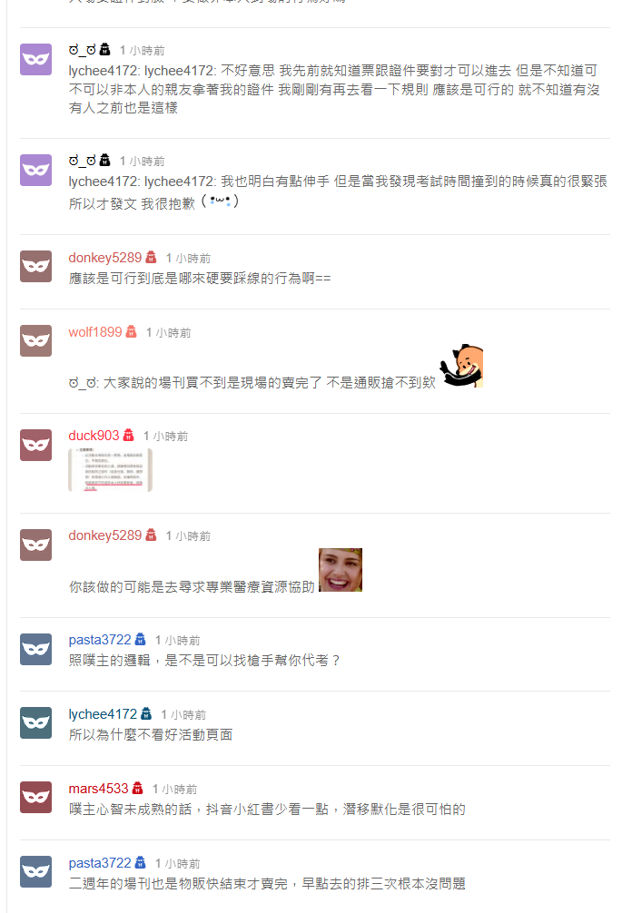This screenshot has width=632, height=913.
Task: Open wolf1899 user profile link
Action: pos(95,332)
